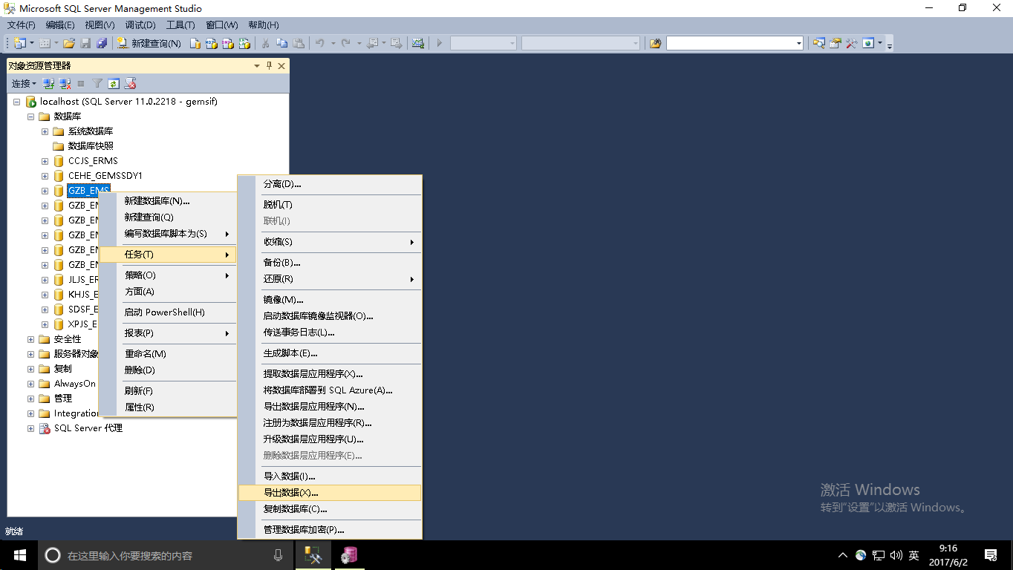Choose 备份(B)... in tasks submenu

click(330, 263)
